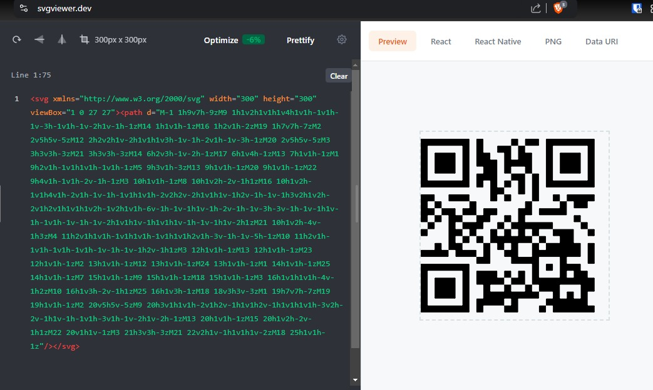Open the editor settings gear

(342, 40)
